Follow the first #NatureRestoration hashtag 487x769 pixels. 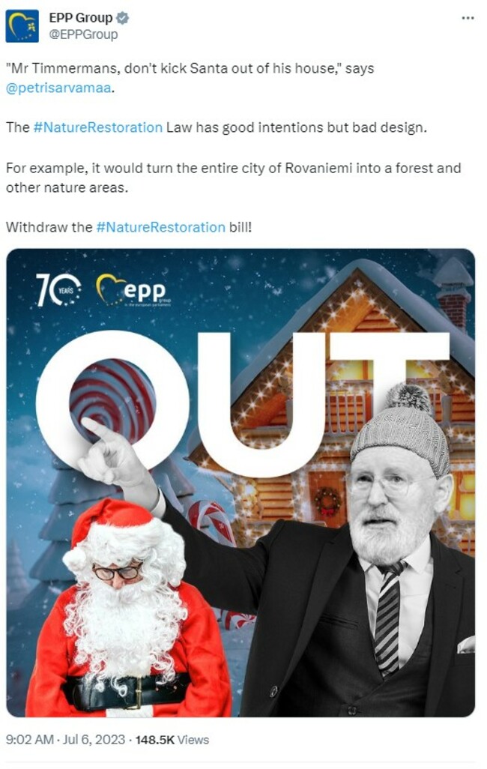[x=97, y=127]
